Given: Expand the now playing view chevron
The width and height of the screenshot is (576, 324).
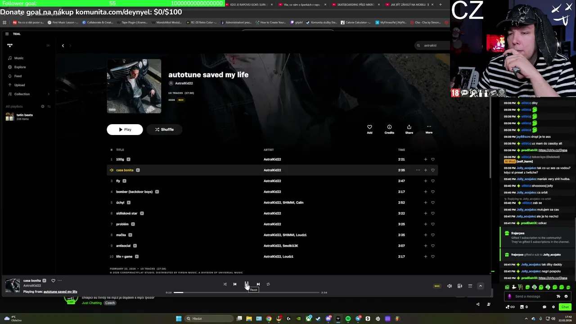Looking at the screenshot, I should (480, 286).
